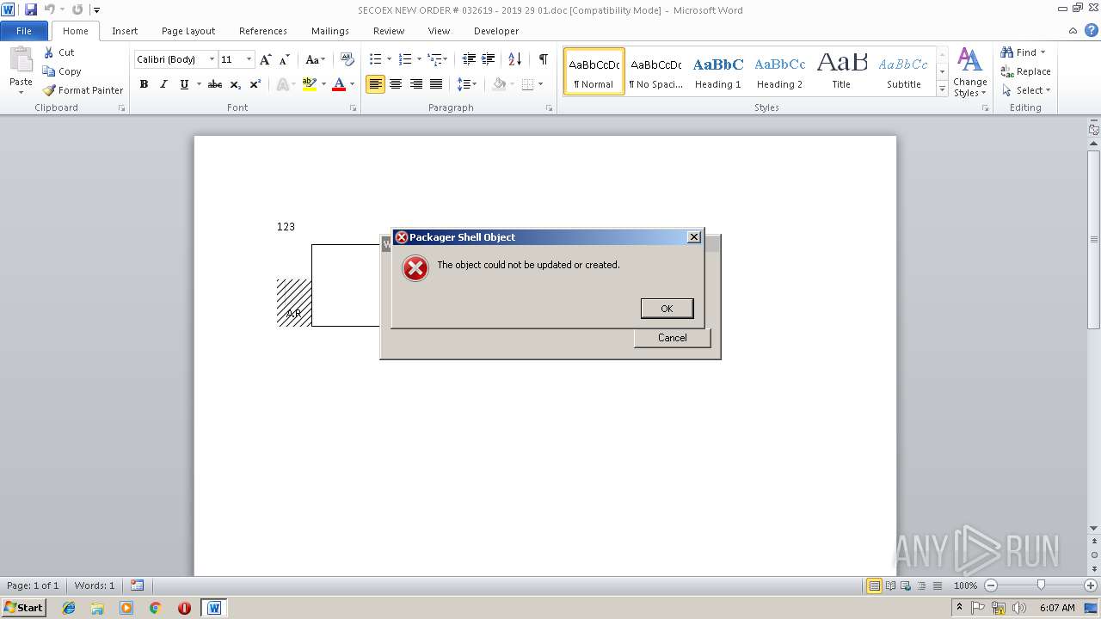Switch to the Page Layout tab
The height and width of the screenshot is (619, 1101).
point(188,31)
